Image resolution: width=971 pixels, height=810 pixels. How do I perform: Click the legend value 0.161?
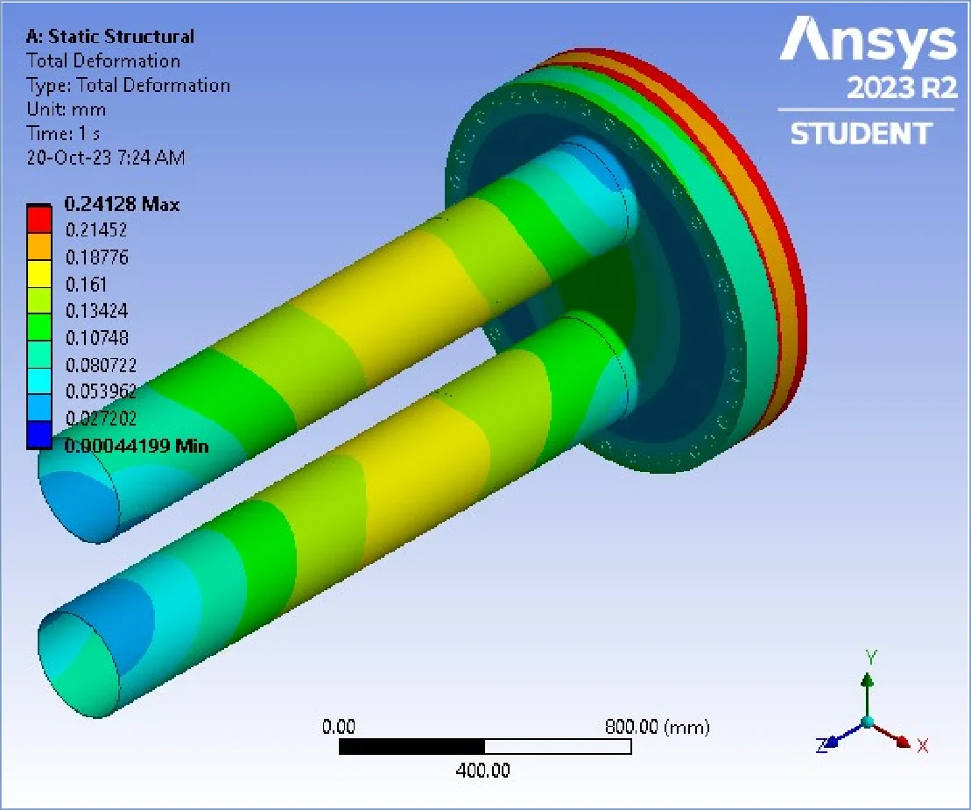tap(86, 285)
